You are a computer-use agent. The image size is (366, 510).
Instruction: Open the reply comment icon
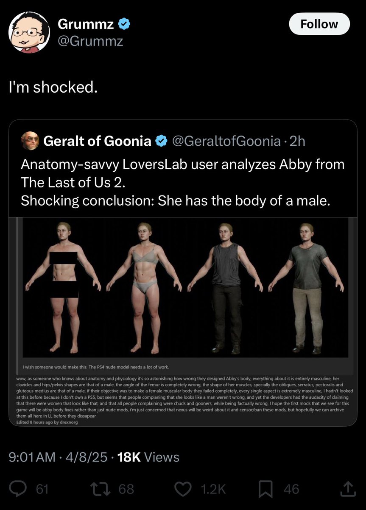click(x=18, y=489)
